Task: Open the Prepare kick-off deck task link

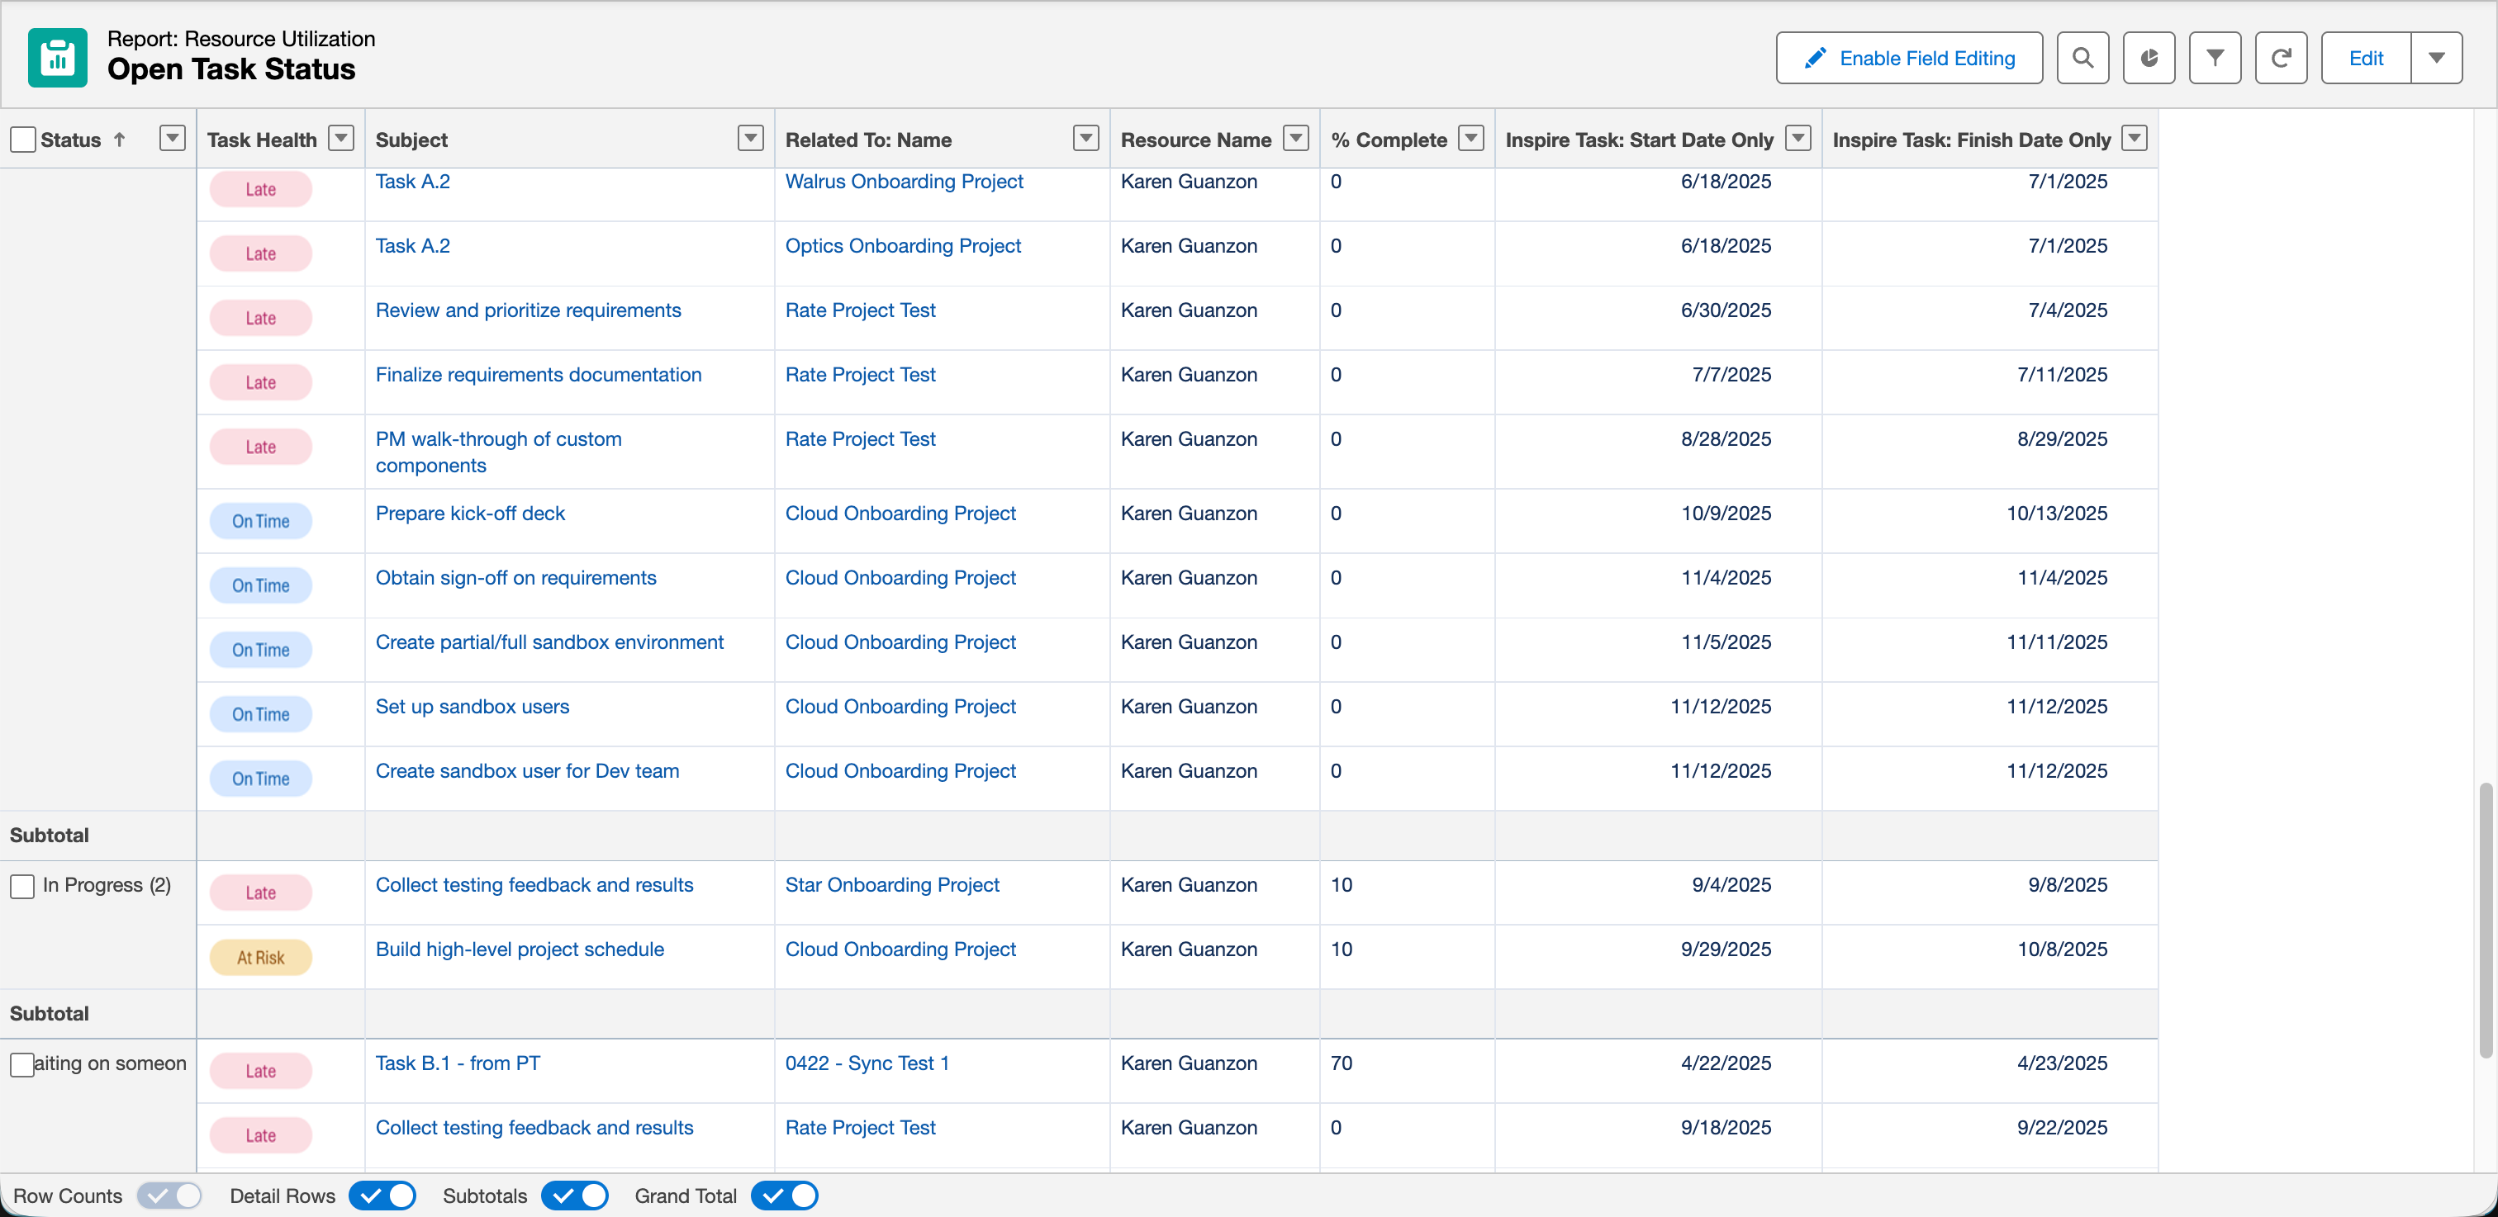Action: (469, 514)
